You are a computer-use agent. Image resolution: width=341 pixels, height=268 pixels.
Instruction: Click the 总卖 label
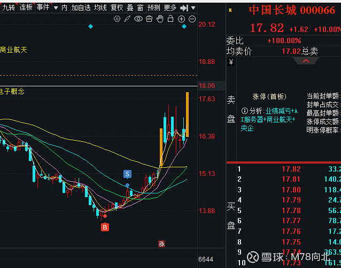pos(310,51)
